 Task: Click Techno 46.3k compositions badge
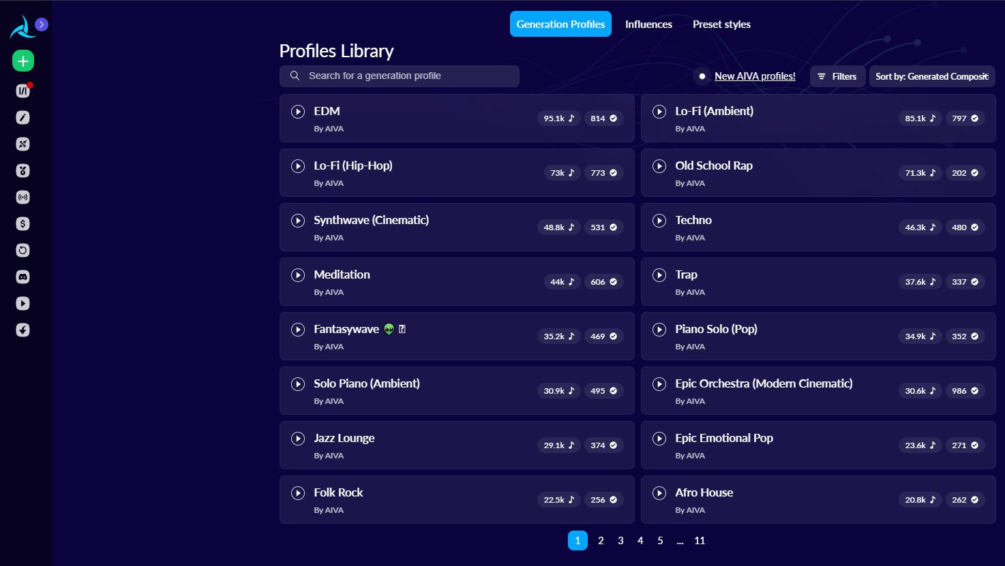tap(920, 227)
